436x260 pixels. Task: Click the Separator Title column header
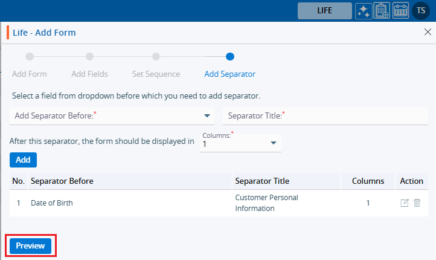click(x=262, y=181)
